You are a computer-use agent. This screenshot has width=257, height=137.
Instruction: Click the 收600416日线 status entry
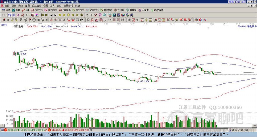coord(239,130)
